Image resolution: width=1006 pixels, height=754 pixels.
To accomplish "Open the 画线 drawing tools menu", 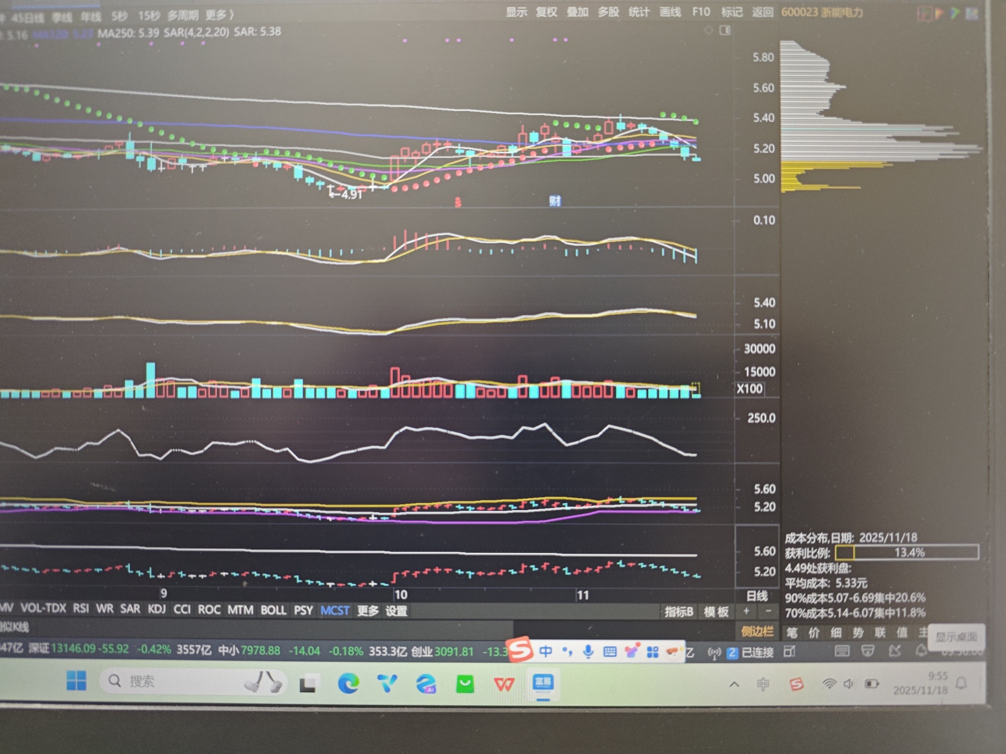I will pos(670,12).
